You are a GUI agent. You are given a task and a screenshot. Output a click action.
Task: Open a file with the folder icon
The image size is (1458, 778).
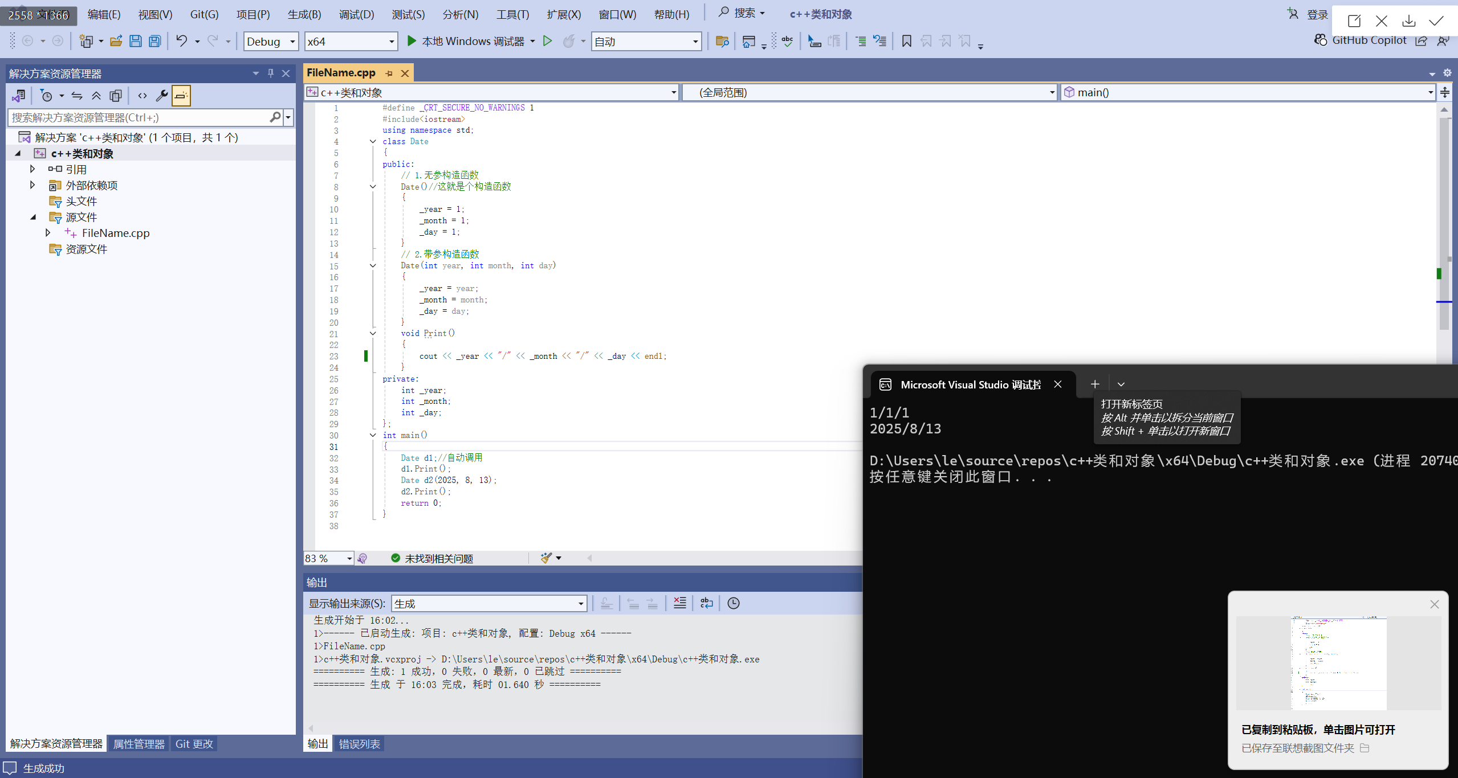coord(116,41)
